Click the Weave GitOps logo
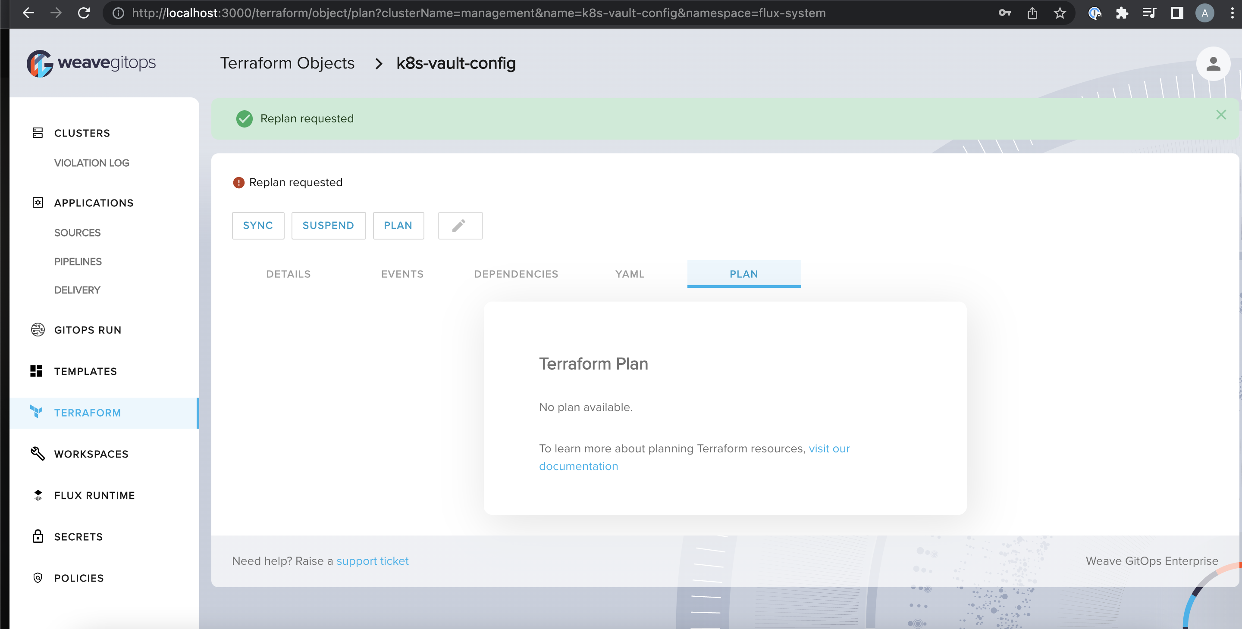 [x=91, y=63]
